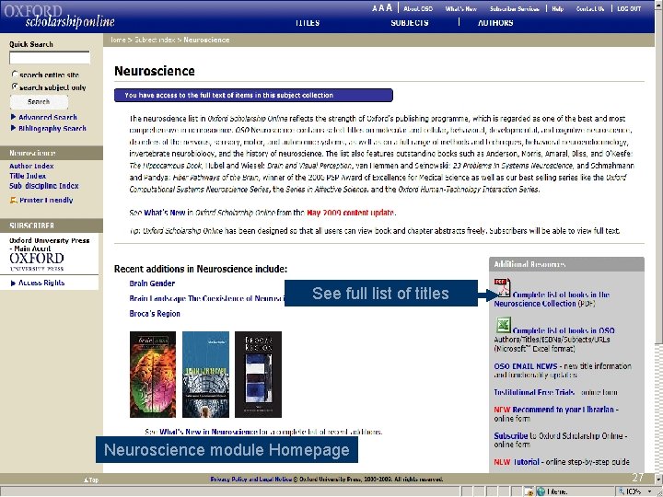This screenshot has width=663, height=497.
Task: Open What's New in Neuroscience link
Action: tap(208, 432)
